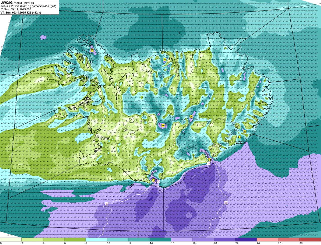Click the legend tick number 10
The image size is (321, 245).
click(108, 243)
